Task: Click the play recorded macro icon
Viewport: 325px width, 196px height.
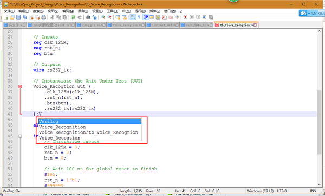Action: click(x=198, y=17)
